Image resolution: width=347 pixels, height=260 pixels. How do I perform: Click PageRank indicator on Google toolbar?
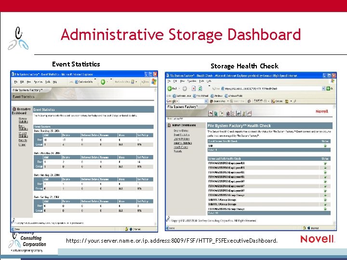(x=258, y=101)
